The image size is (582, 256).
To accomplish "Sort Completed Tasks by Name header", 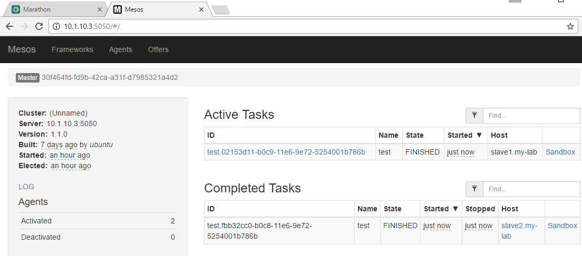I will (367, 209).
